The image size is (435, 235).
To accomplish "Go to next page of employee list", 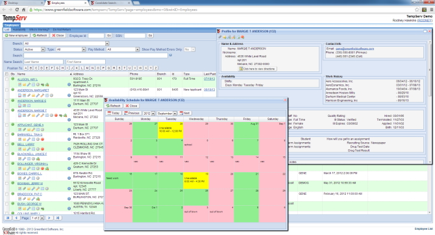I will pyautogui.click(x=49, y=218).
